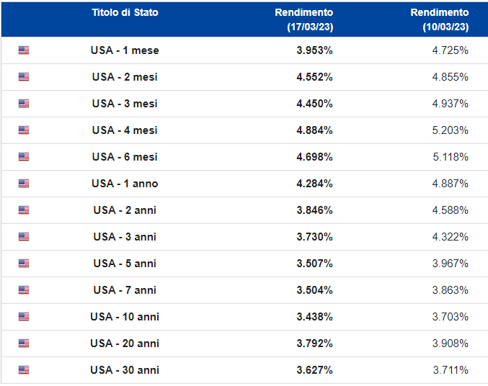Image resolution: width=488 pixels, height=386 pixels.
Task: Click the flag icon beside USA - 1 anno
Action: click(x=24, y=184)
